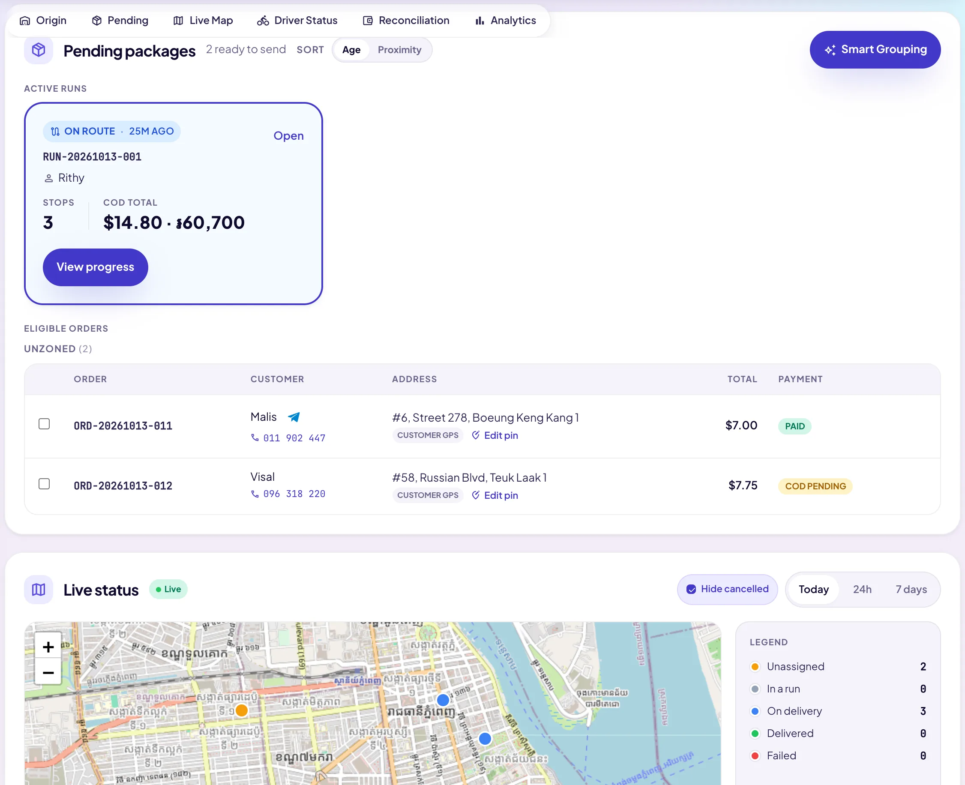Viewport: 965px width, 785px height.
Task: Click the green Live indicator badge
Action: pyautogui.click(x=168, y=589)
